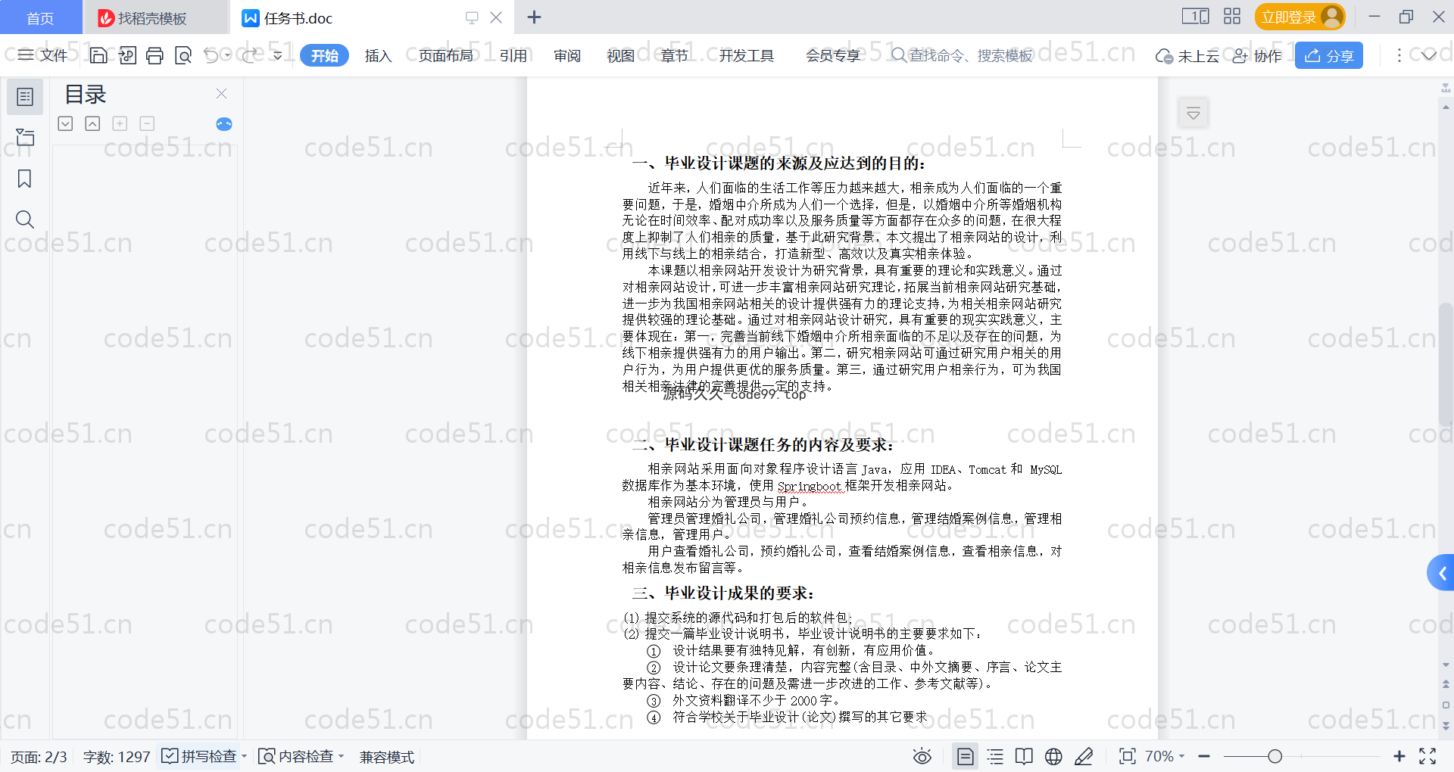Click the Undo arrow icon
Viewport: 1454px width, 772px height.
pos(211,55)
